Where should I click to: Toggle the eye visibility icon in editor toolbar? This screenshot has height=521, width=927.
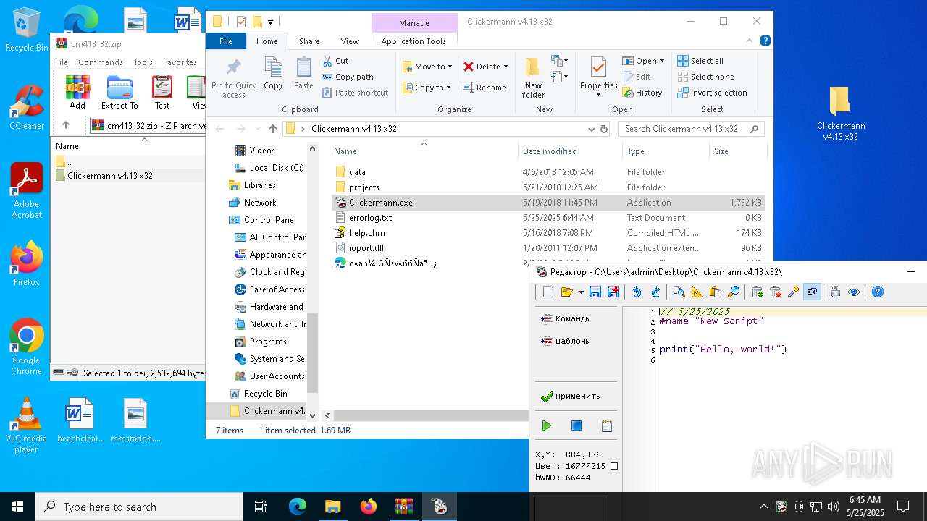854,292
